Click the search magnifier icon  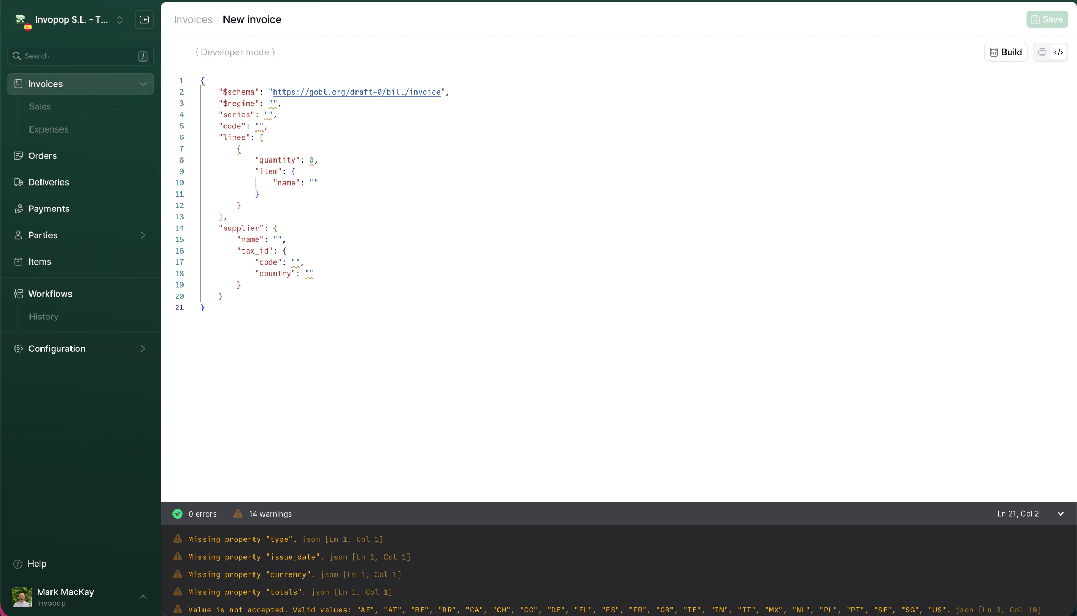pos(17,56)
